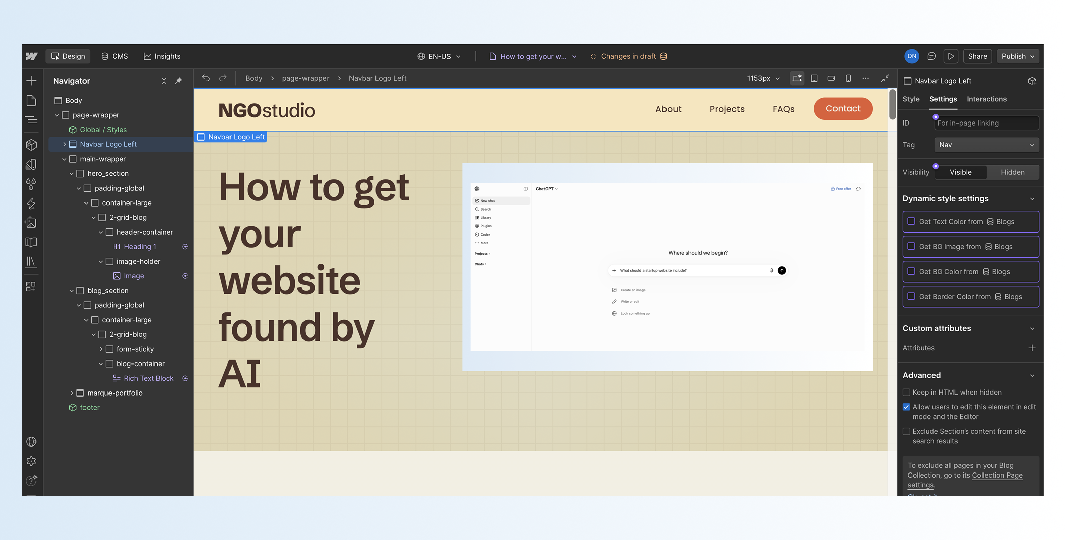The image size is (1066, 540).
Task: Enable Get BG Image from Blogs
Action: 911,246
